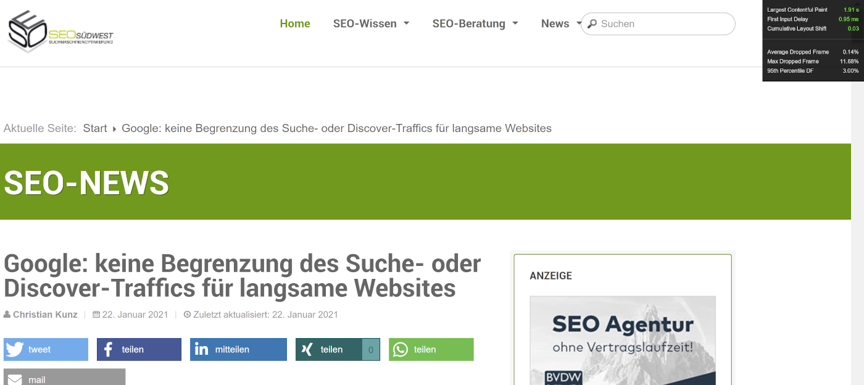The image size is (864, 385).
Task: Share on WhatsApp with teilen button
Action: 431,349
